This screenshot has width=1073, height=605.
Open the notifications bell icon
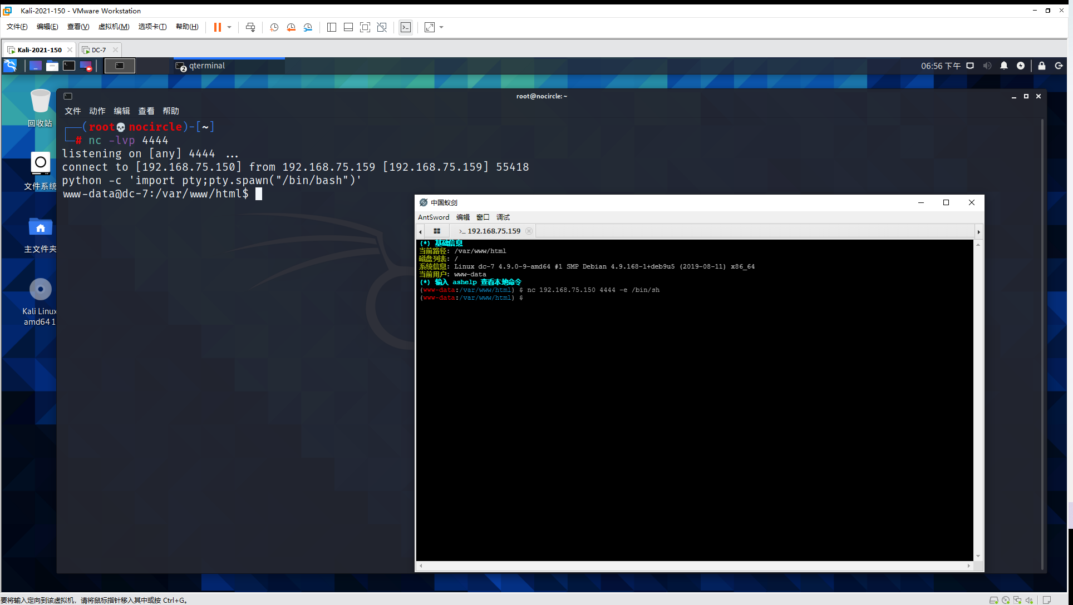(1004, 66)
